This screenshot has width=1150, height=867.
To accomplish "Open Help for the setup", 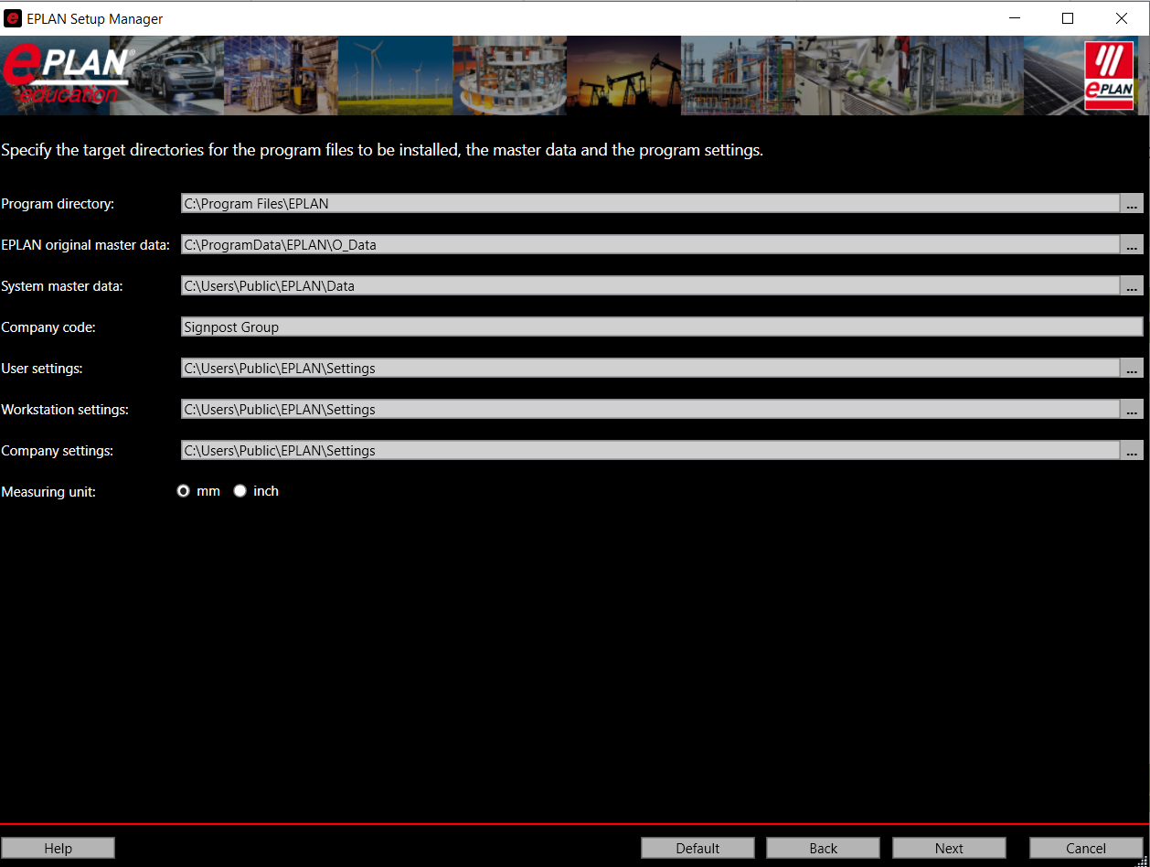I will tap(58, 848).
